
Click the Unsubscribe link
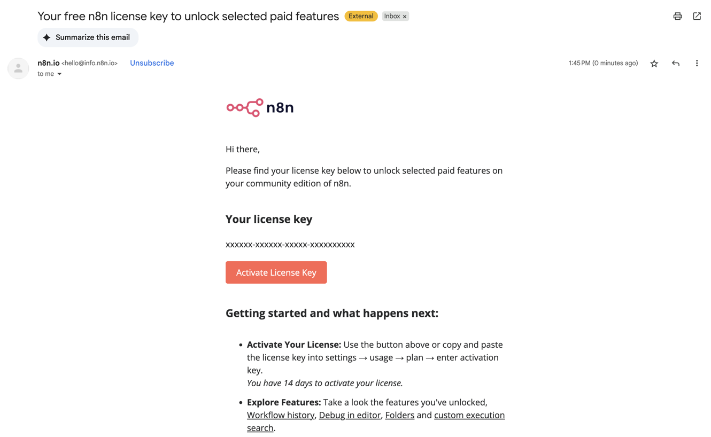[152, 63]
